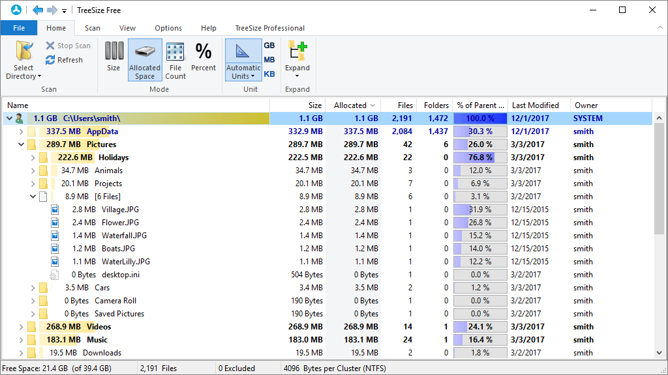Switch to the Scan ribbon tab
This screenshot has width=668, height=375.
(x=92, y=28)
